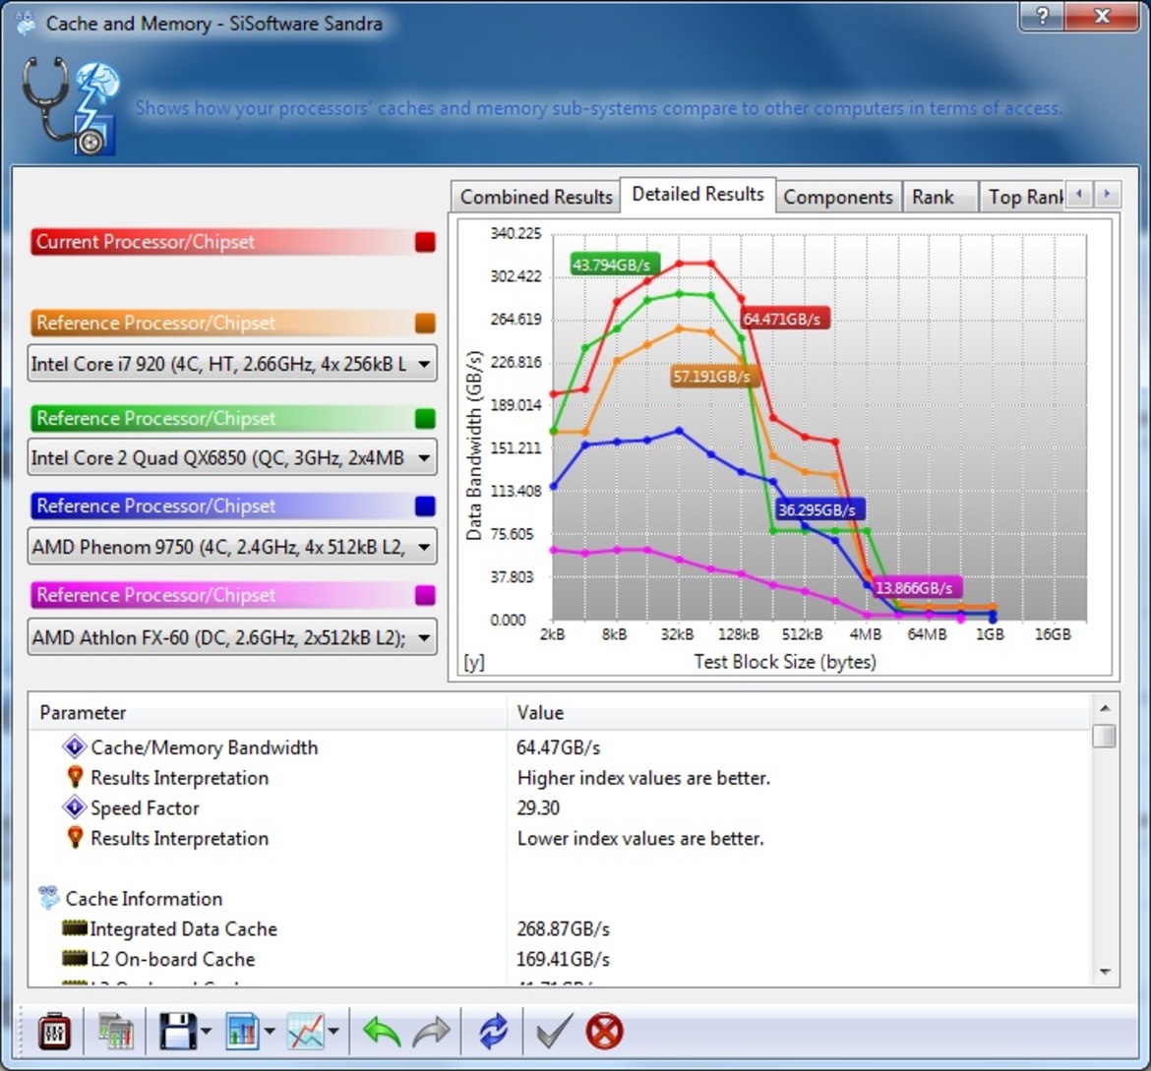The height and width of the screenshot is (1071, 1151).
Task: Click the results list scrollbar up arrow
Action: tap(1105, 708)
